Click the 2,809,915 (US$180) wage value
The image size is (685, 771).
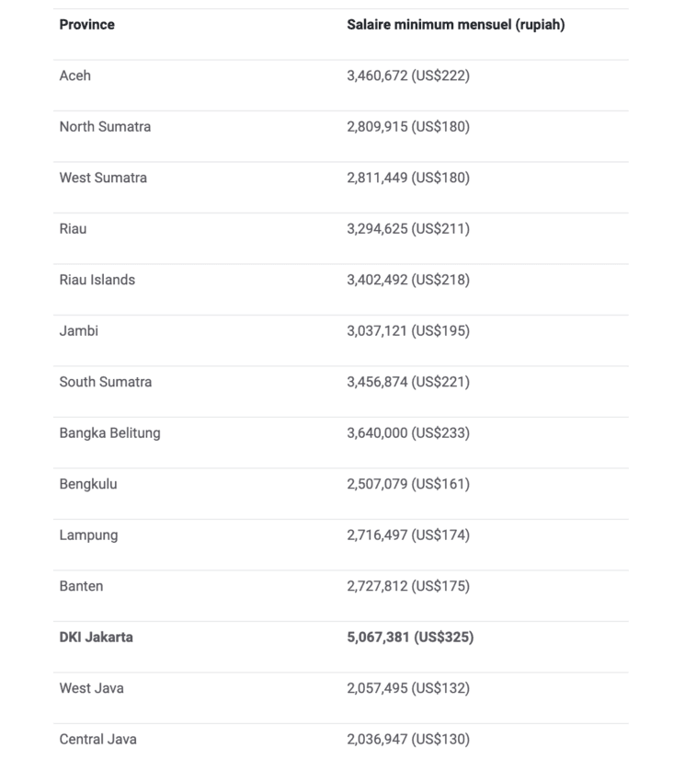coord(407,127)
